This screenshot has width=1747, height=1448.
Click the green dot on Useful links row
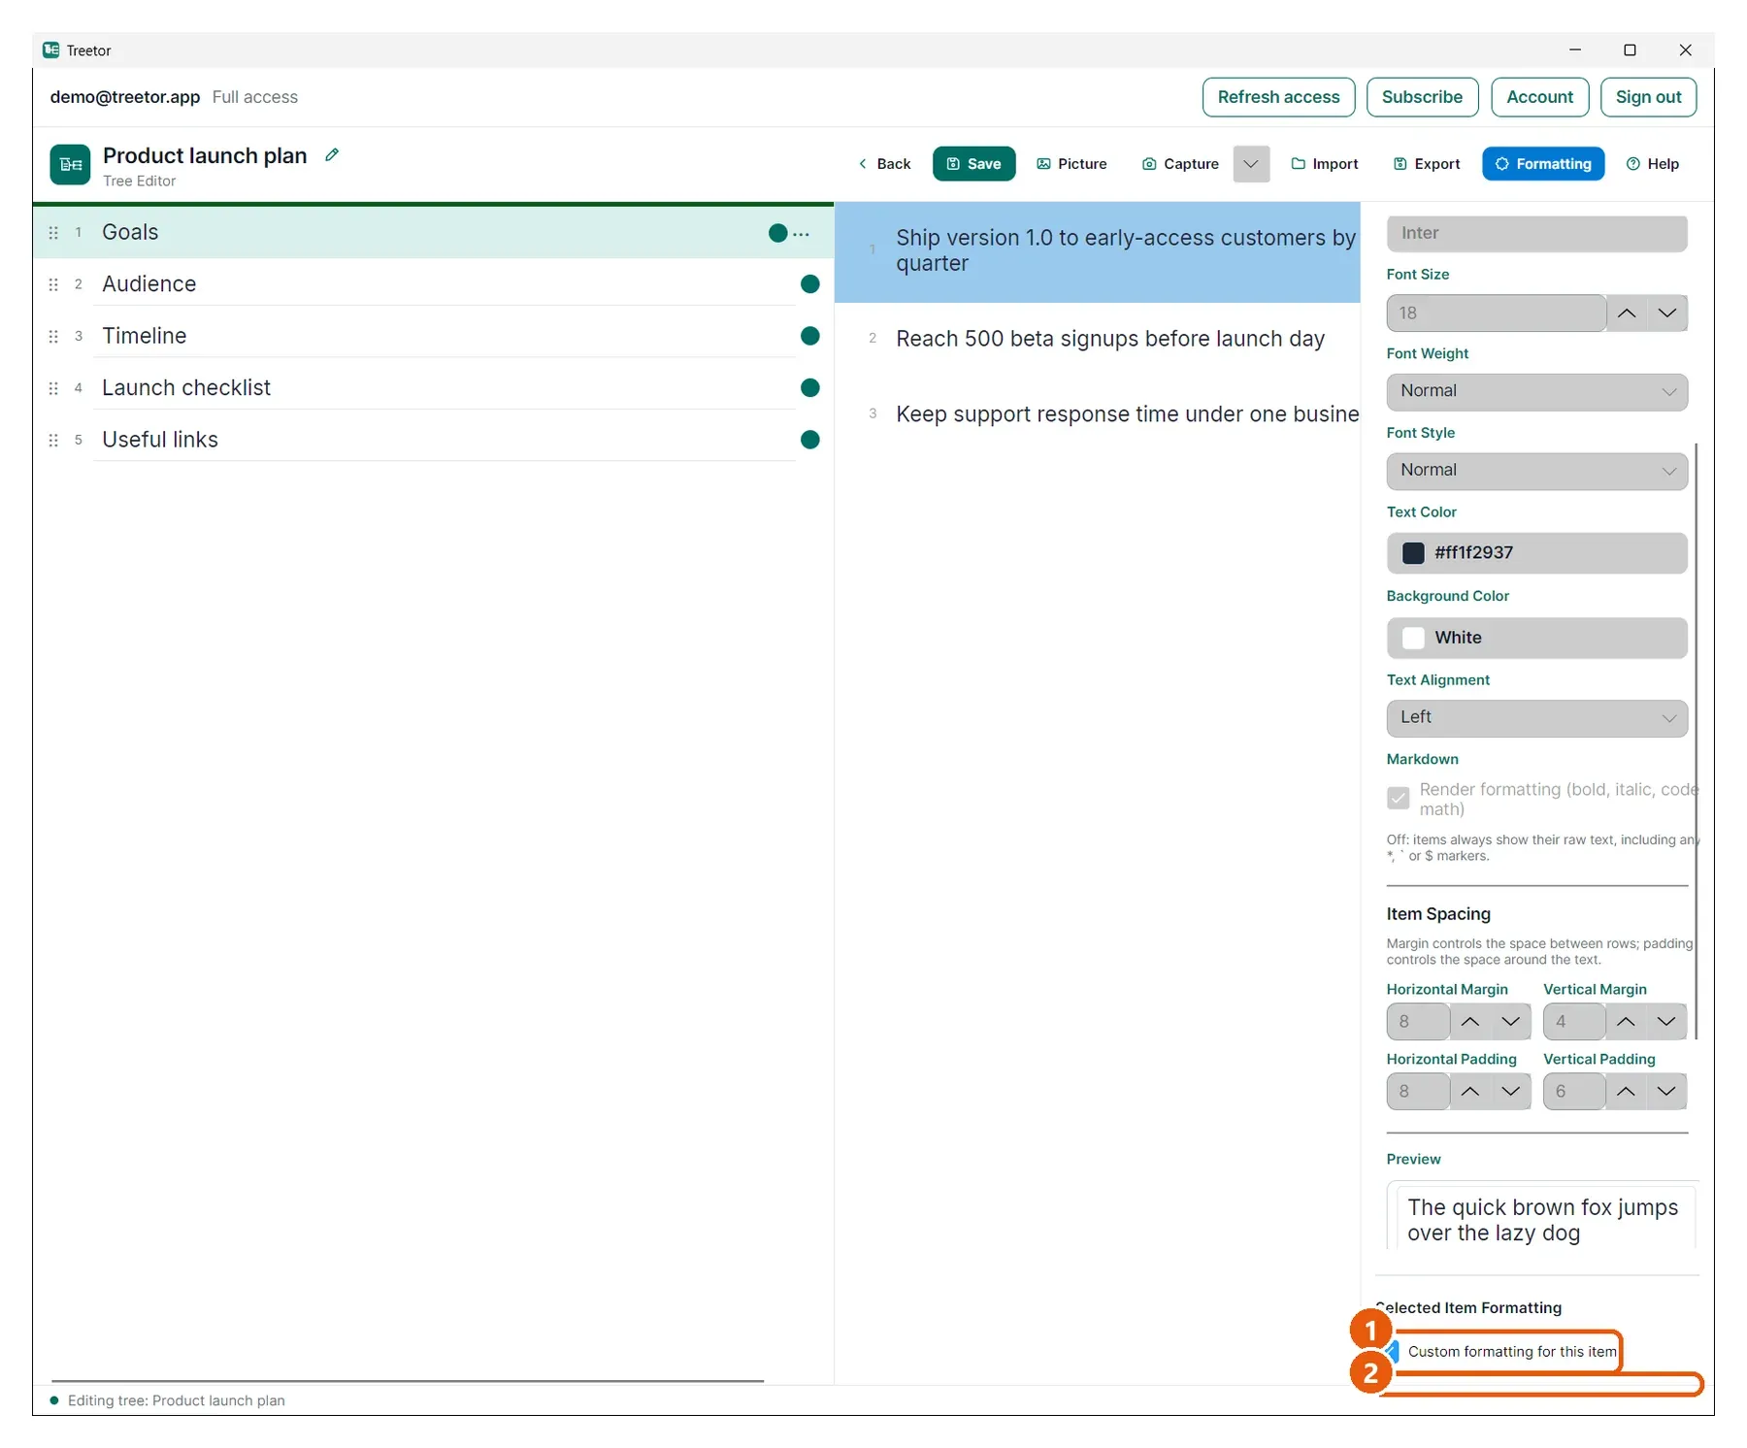tap(810, 440)
